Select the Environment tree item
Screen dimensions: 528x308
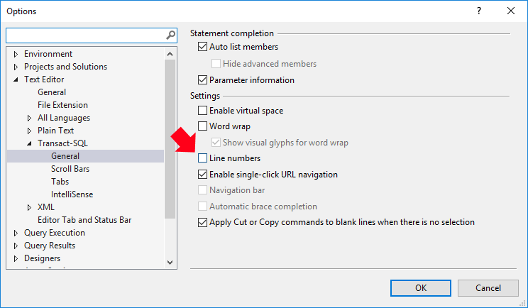[x=48, y=54]
